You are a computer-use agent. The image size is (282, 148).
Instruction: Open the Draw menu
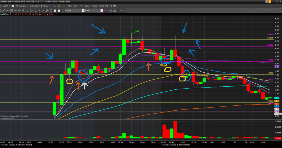point(46,6)
